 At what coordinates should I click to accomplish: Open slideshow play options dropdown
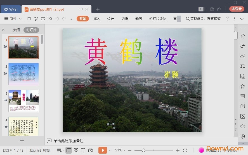click(x=109, y=151)
